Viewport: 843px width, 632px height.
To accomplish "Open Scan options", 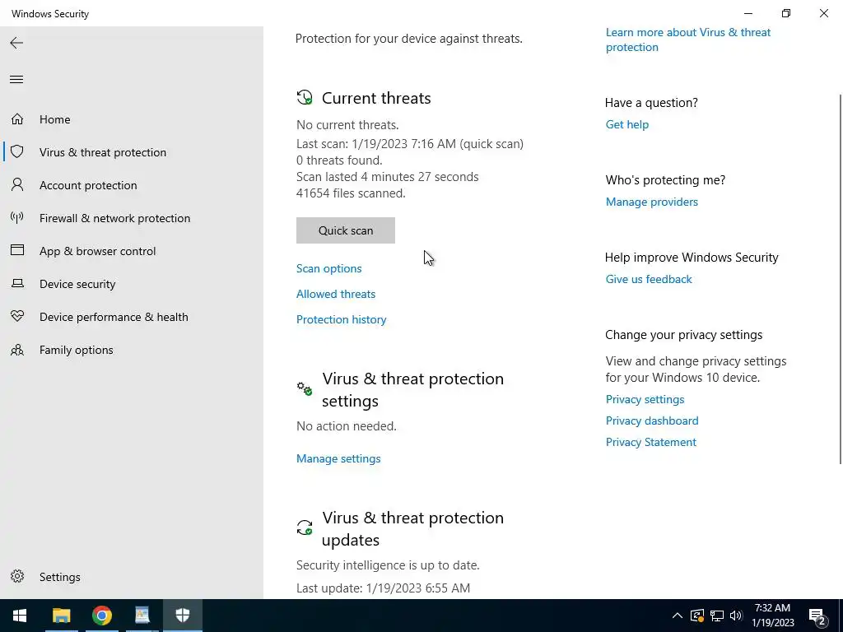I will pos(329,268).
